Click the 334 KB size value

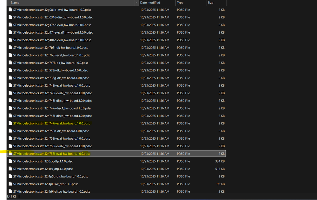click(220, 161)
